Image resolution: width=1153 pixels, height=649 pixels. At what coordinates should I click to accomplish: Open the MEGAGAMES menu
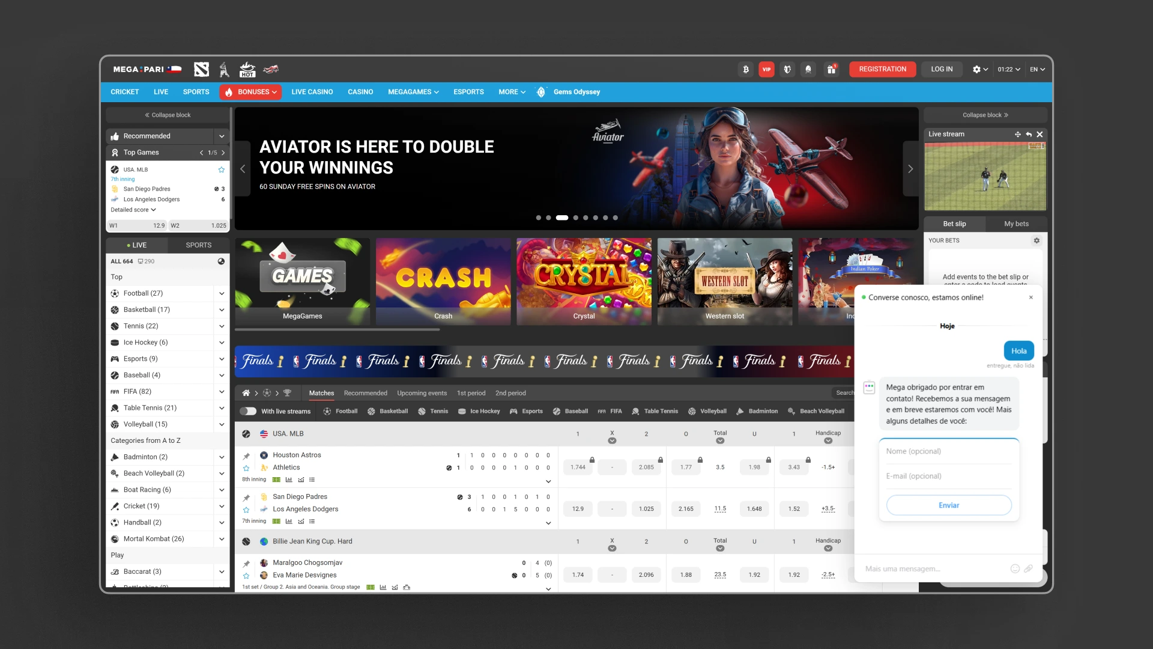[413, 92]
